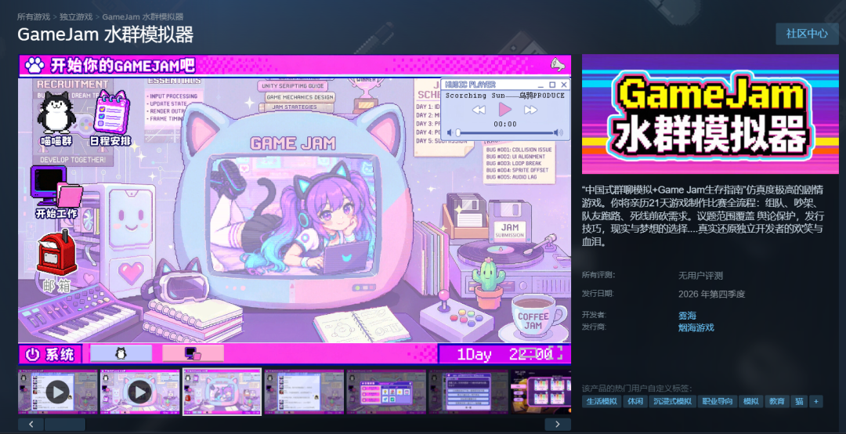This screenshot has width=846, height=434.
Task: Open developer 雾海 link
Action: (688, 315)
